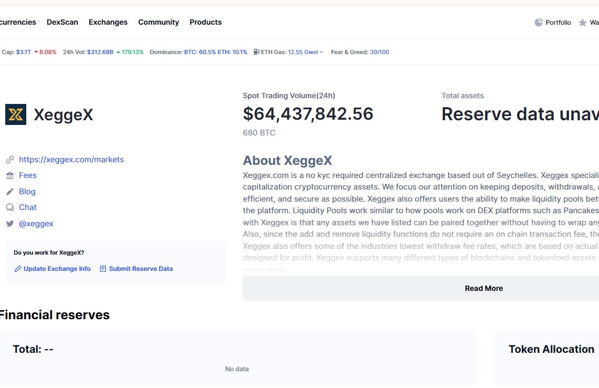
Task: Click the pencil icon next to Blog
Action: (10, 192)
